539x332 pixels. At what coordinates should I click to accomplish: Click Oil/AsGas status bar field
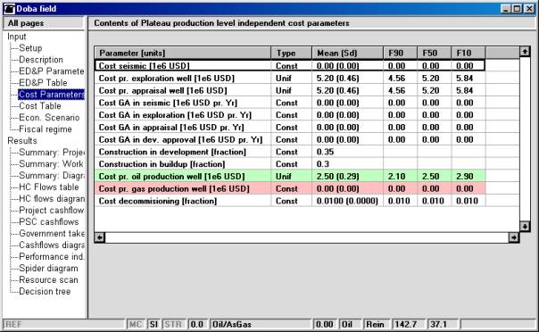[260, 324]
